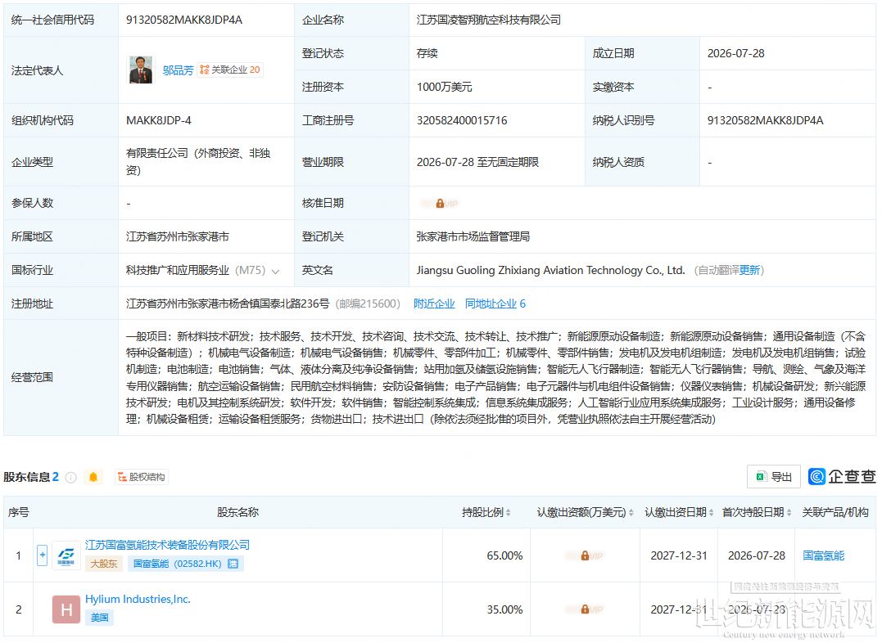The height and width of the screenshot is (643, 882).
Task: Click the legal representative photo thumbnail
Action: pyautogui.click(x=141, y=70)
